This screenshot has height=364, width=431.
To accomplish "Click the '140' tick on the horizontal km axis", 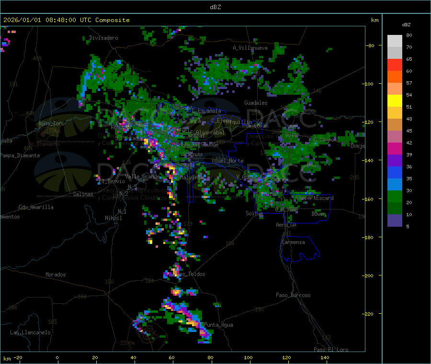I will coord(325,357).
